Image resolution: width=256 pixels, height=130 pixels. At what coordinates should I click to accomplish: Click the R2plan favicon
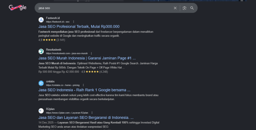(x=41, y=111)
